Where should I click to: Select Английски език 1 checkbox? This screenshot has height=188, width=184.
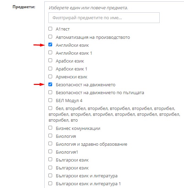click(x=50, y=53)
